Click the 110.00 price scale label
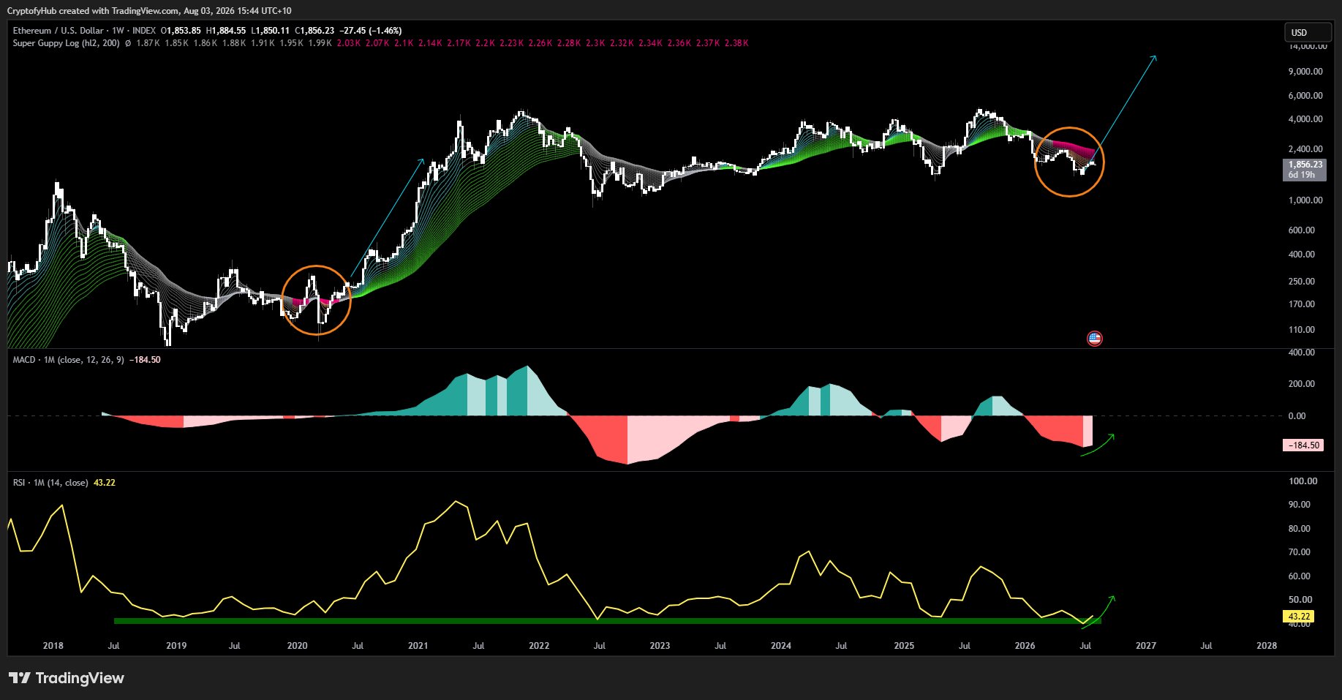 tap(1302, 330)
